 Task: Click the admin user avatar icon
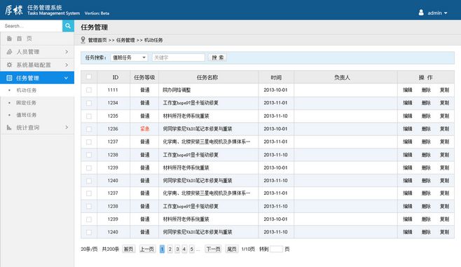[421, 13]
